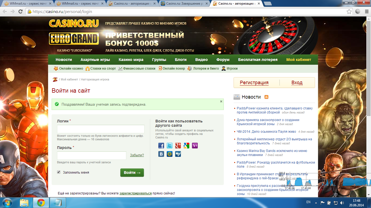Switch to the second WMmail.ru tab
The height and width of the screenshot is (208, 371).
click(80, 4)
